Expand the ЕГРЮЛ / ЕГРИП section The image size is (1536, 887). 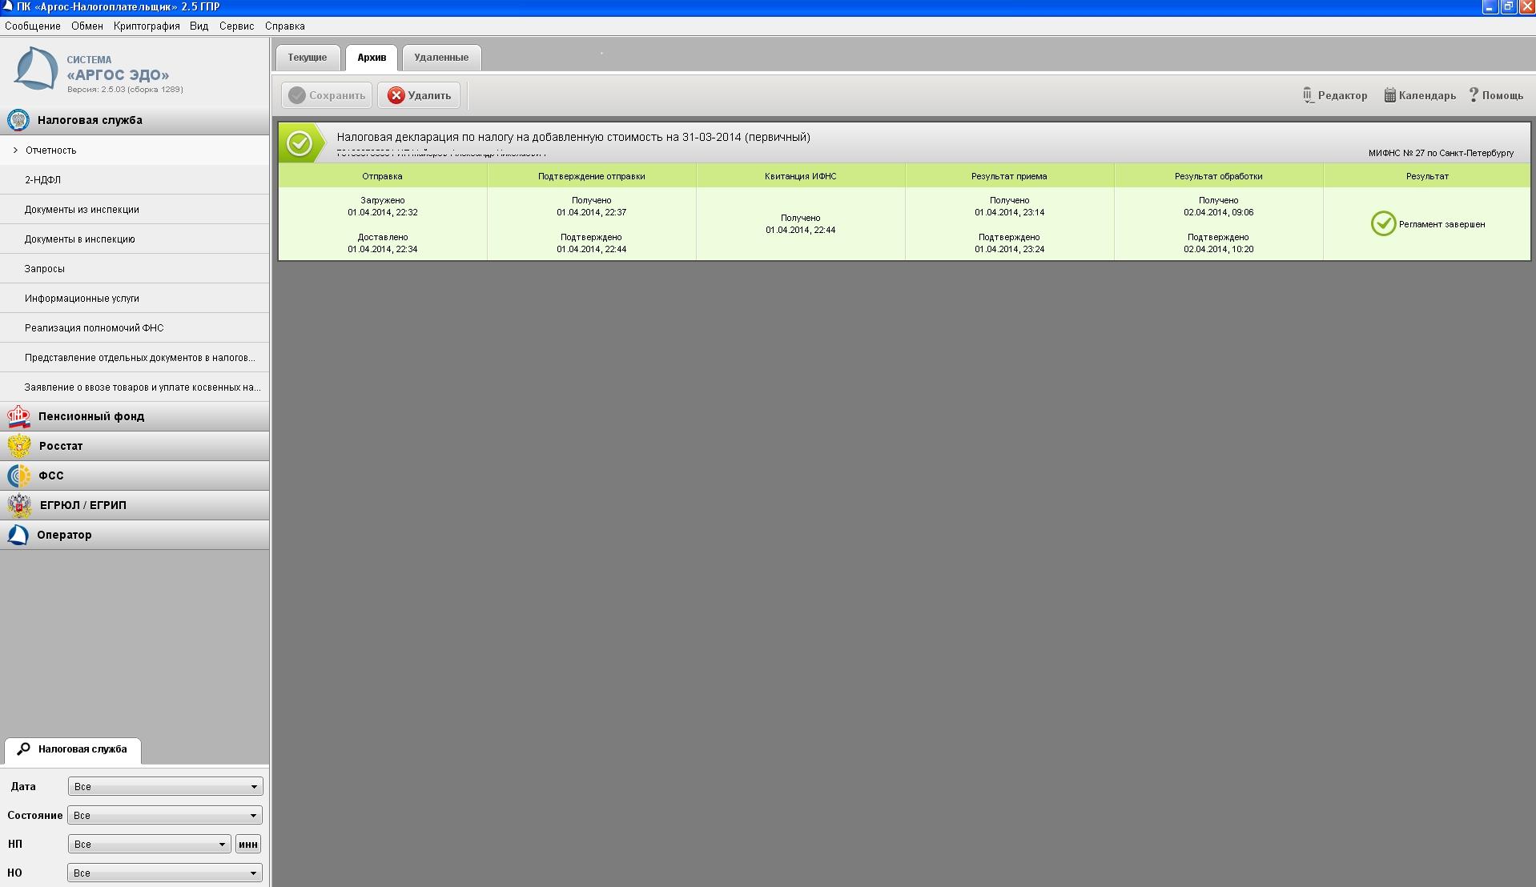point(135,505)
